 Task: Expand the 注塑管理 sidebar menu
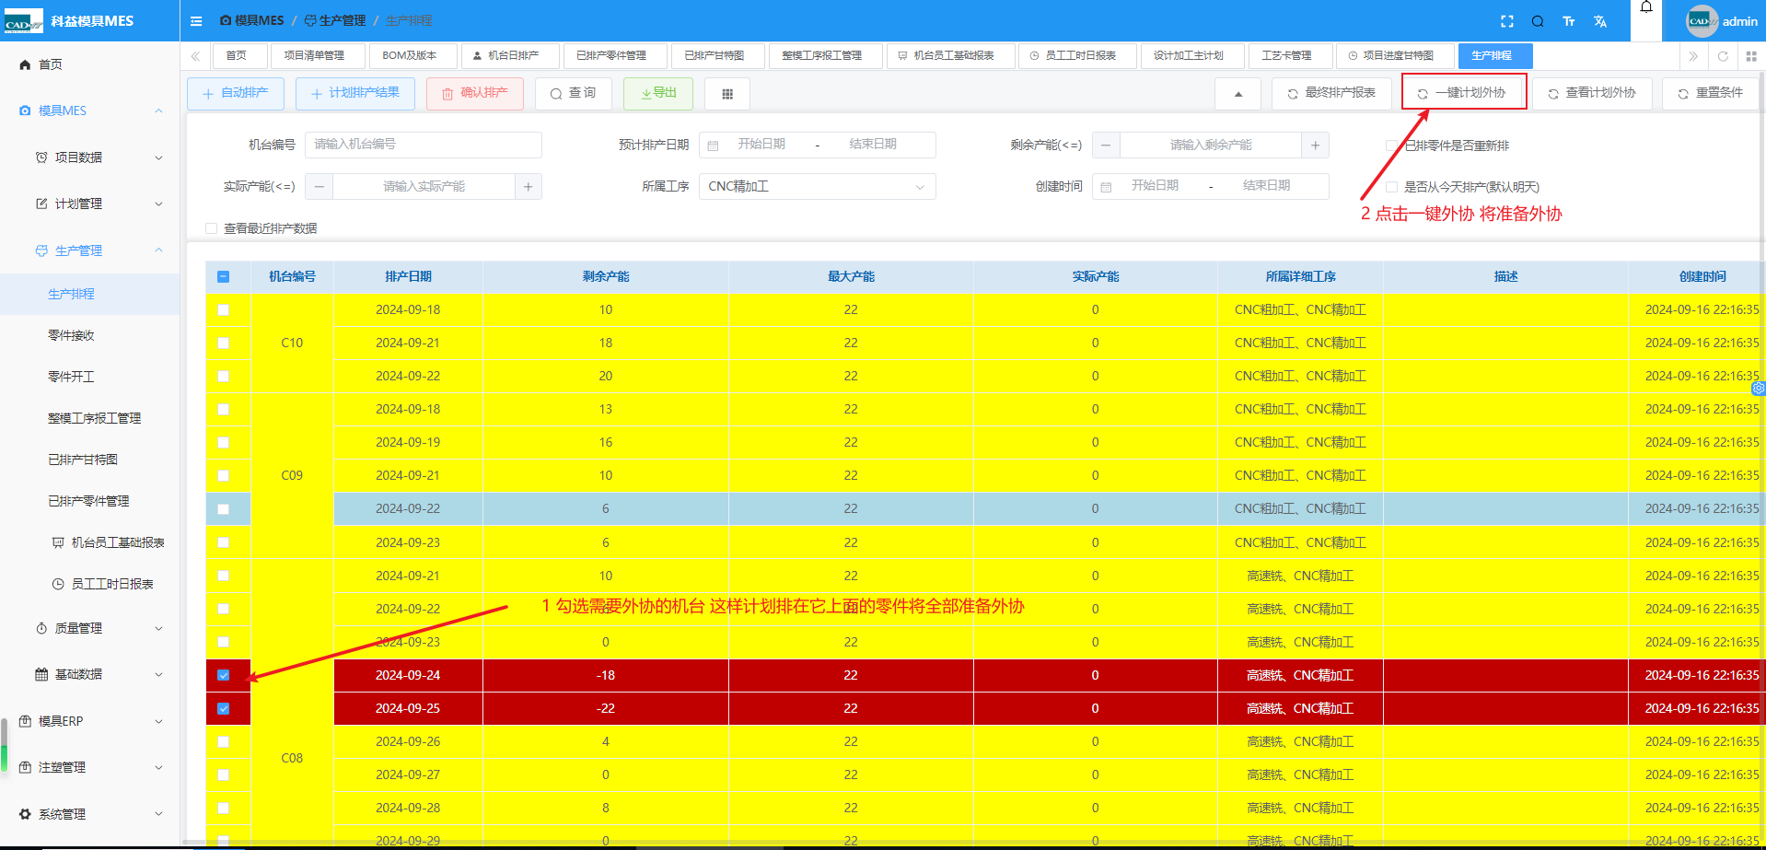[x=89, y=767]
